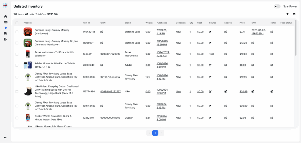Click the Brand column header
Image resolution: width=301 pixels, height=143 pixels.
[x=128, y=23]
